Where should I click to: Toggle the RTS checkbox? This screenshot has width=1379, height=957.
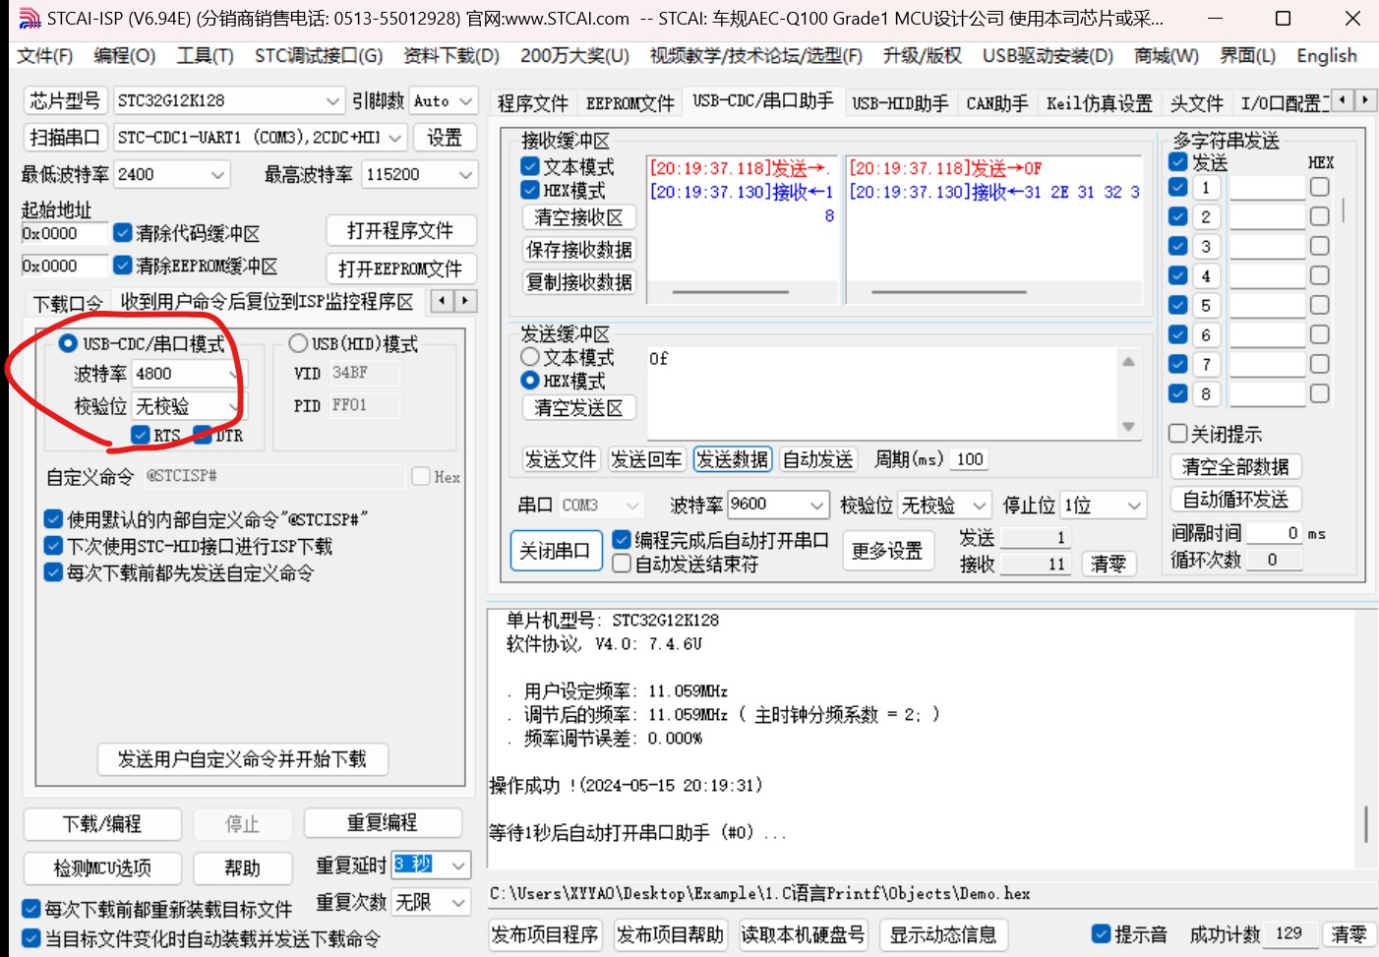(141, 435)
